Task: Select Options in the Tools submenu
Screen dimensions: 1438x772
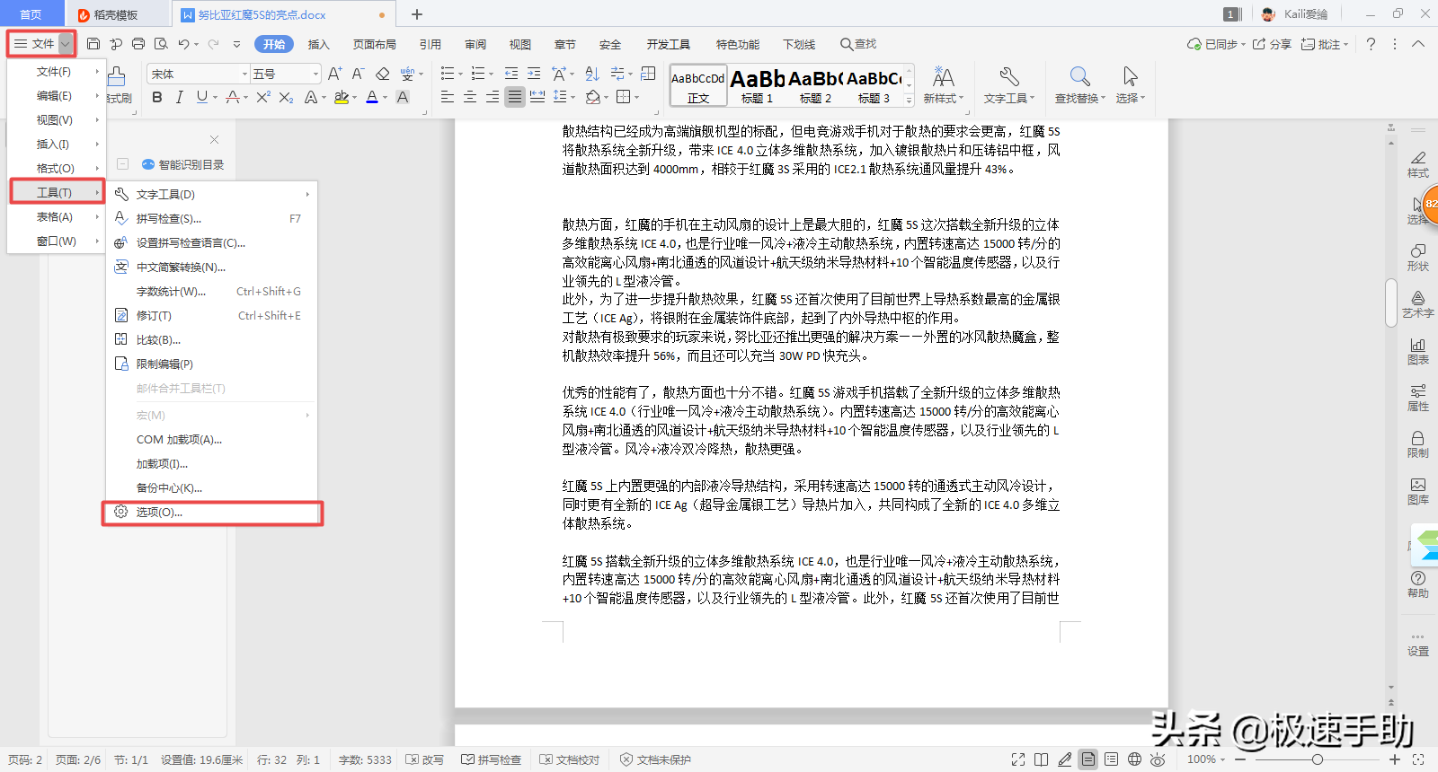Action: (x=212, y=513)
